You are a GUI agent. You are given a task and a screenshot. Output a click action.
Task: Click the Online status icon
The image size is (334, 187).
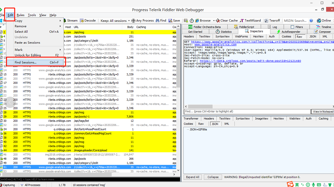coord(319,20)
